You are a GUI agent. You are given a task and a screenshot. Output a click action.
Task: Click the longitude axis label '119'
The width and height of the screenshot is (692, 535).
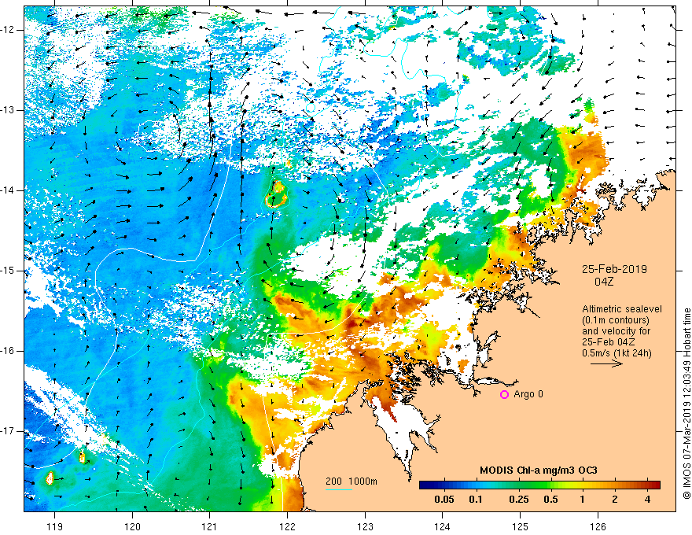(x=55, y=526)
